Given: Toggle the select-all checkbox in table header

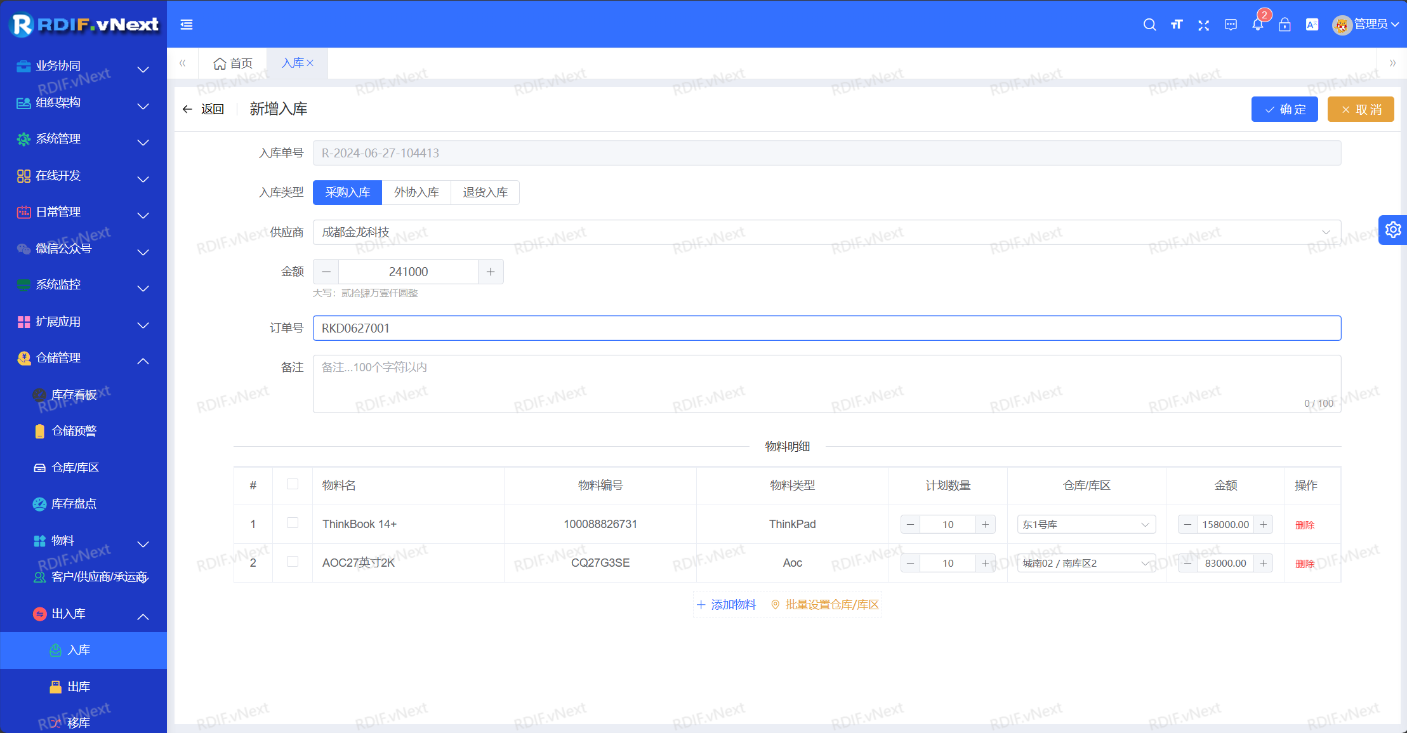Looking at the screenshot, I should (x=293, y=484).
